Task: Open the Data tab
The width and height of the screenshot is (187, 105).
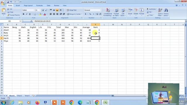Action: coord(49,6)
